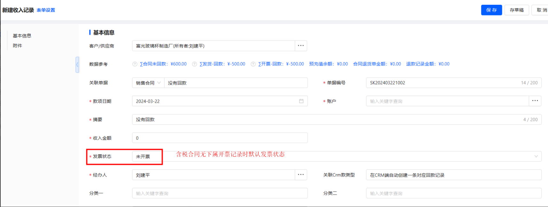Click the 账户 search input
The image size is (548, 207).
(x=447, y=101)
